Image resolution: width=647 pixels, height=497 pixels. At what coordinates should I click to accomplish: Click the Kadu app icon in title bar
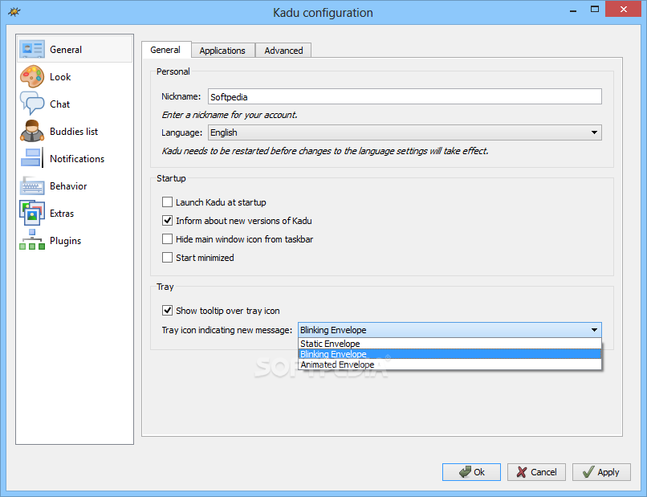pos(14,11)
